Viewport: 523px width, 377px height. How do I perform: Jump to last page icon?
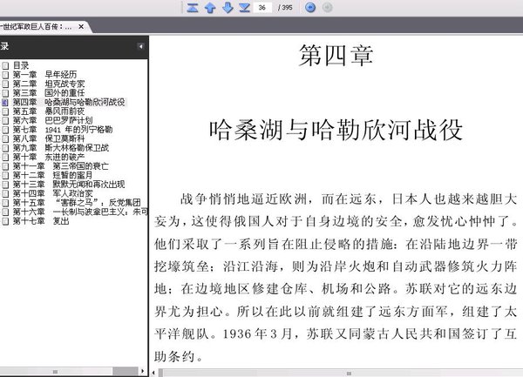pos(244,7)
